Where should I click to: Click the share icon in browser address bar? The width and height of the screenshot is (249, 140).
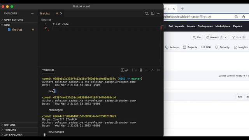(x=243, y=17)
